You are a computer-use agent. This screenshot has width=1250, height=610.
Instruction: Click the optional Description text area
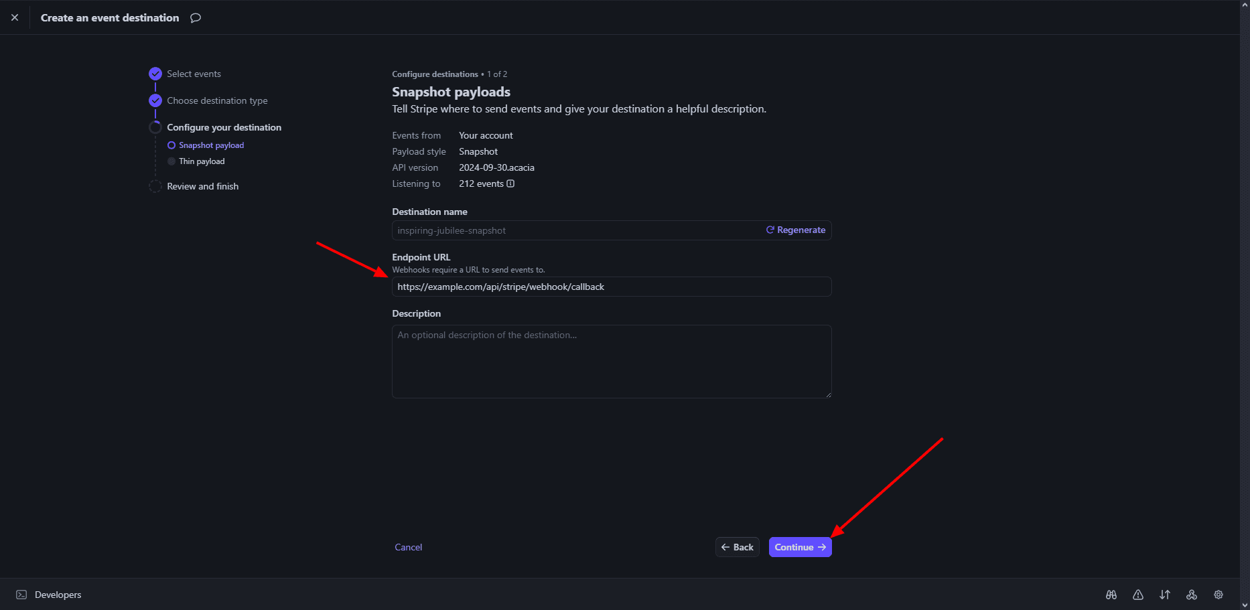coord(611,362)
